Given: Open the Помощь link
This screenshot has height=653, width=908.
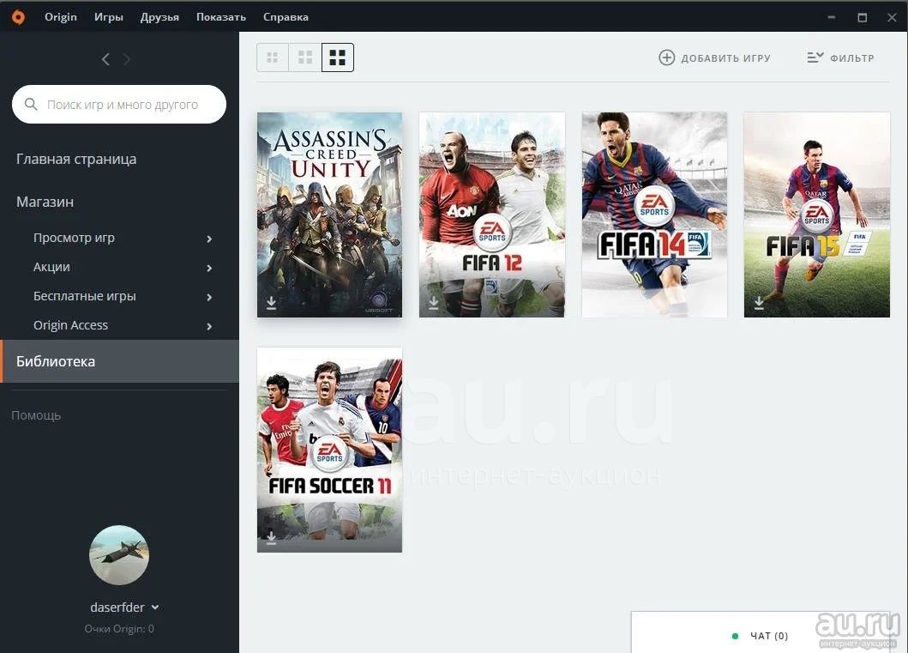Looking at the screenshot, I should click(36, 415).
